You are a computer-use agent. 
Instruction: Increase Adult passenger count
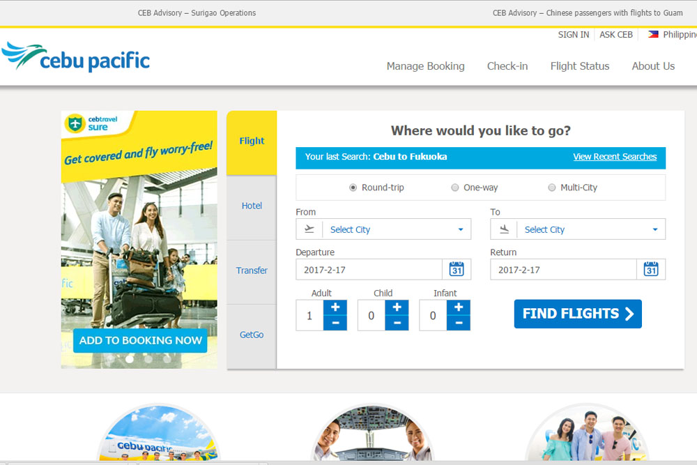335,307
